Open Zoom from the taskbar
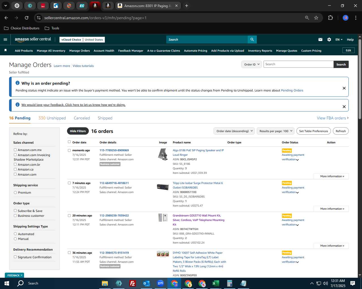Screen dimensions: 362x289 [x=160, y=283]
